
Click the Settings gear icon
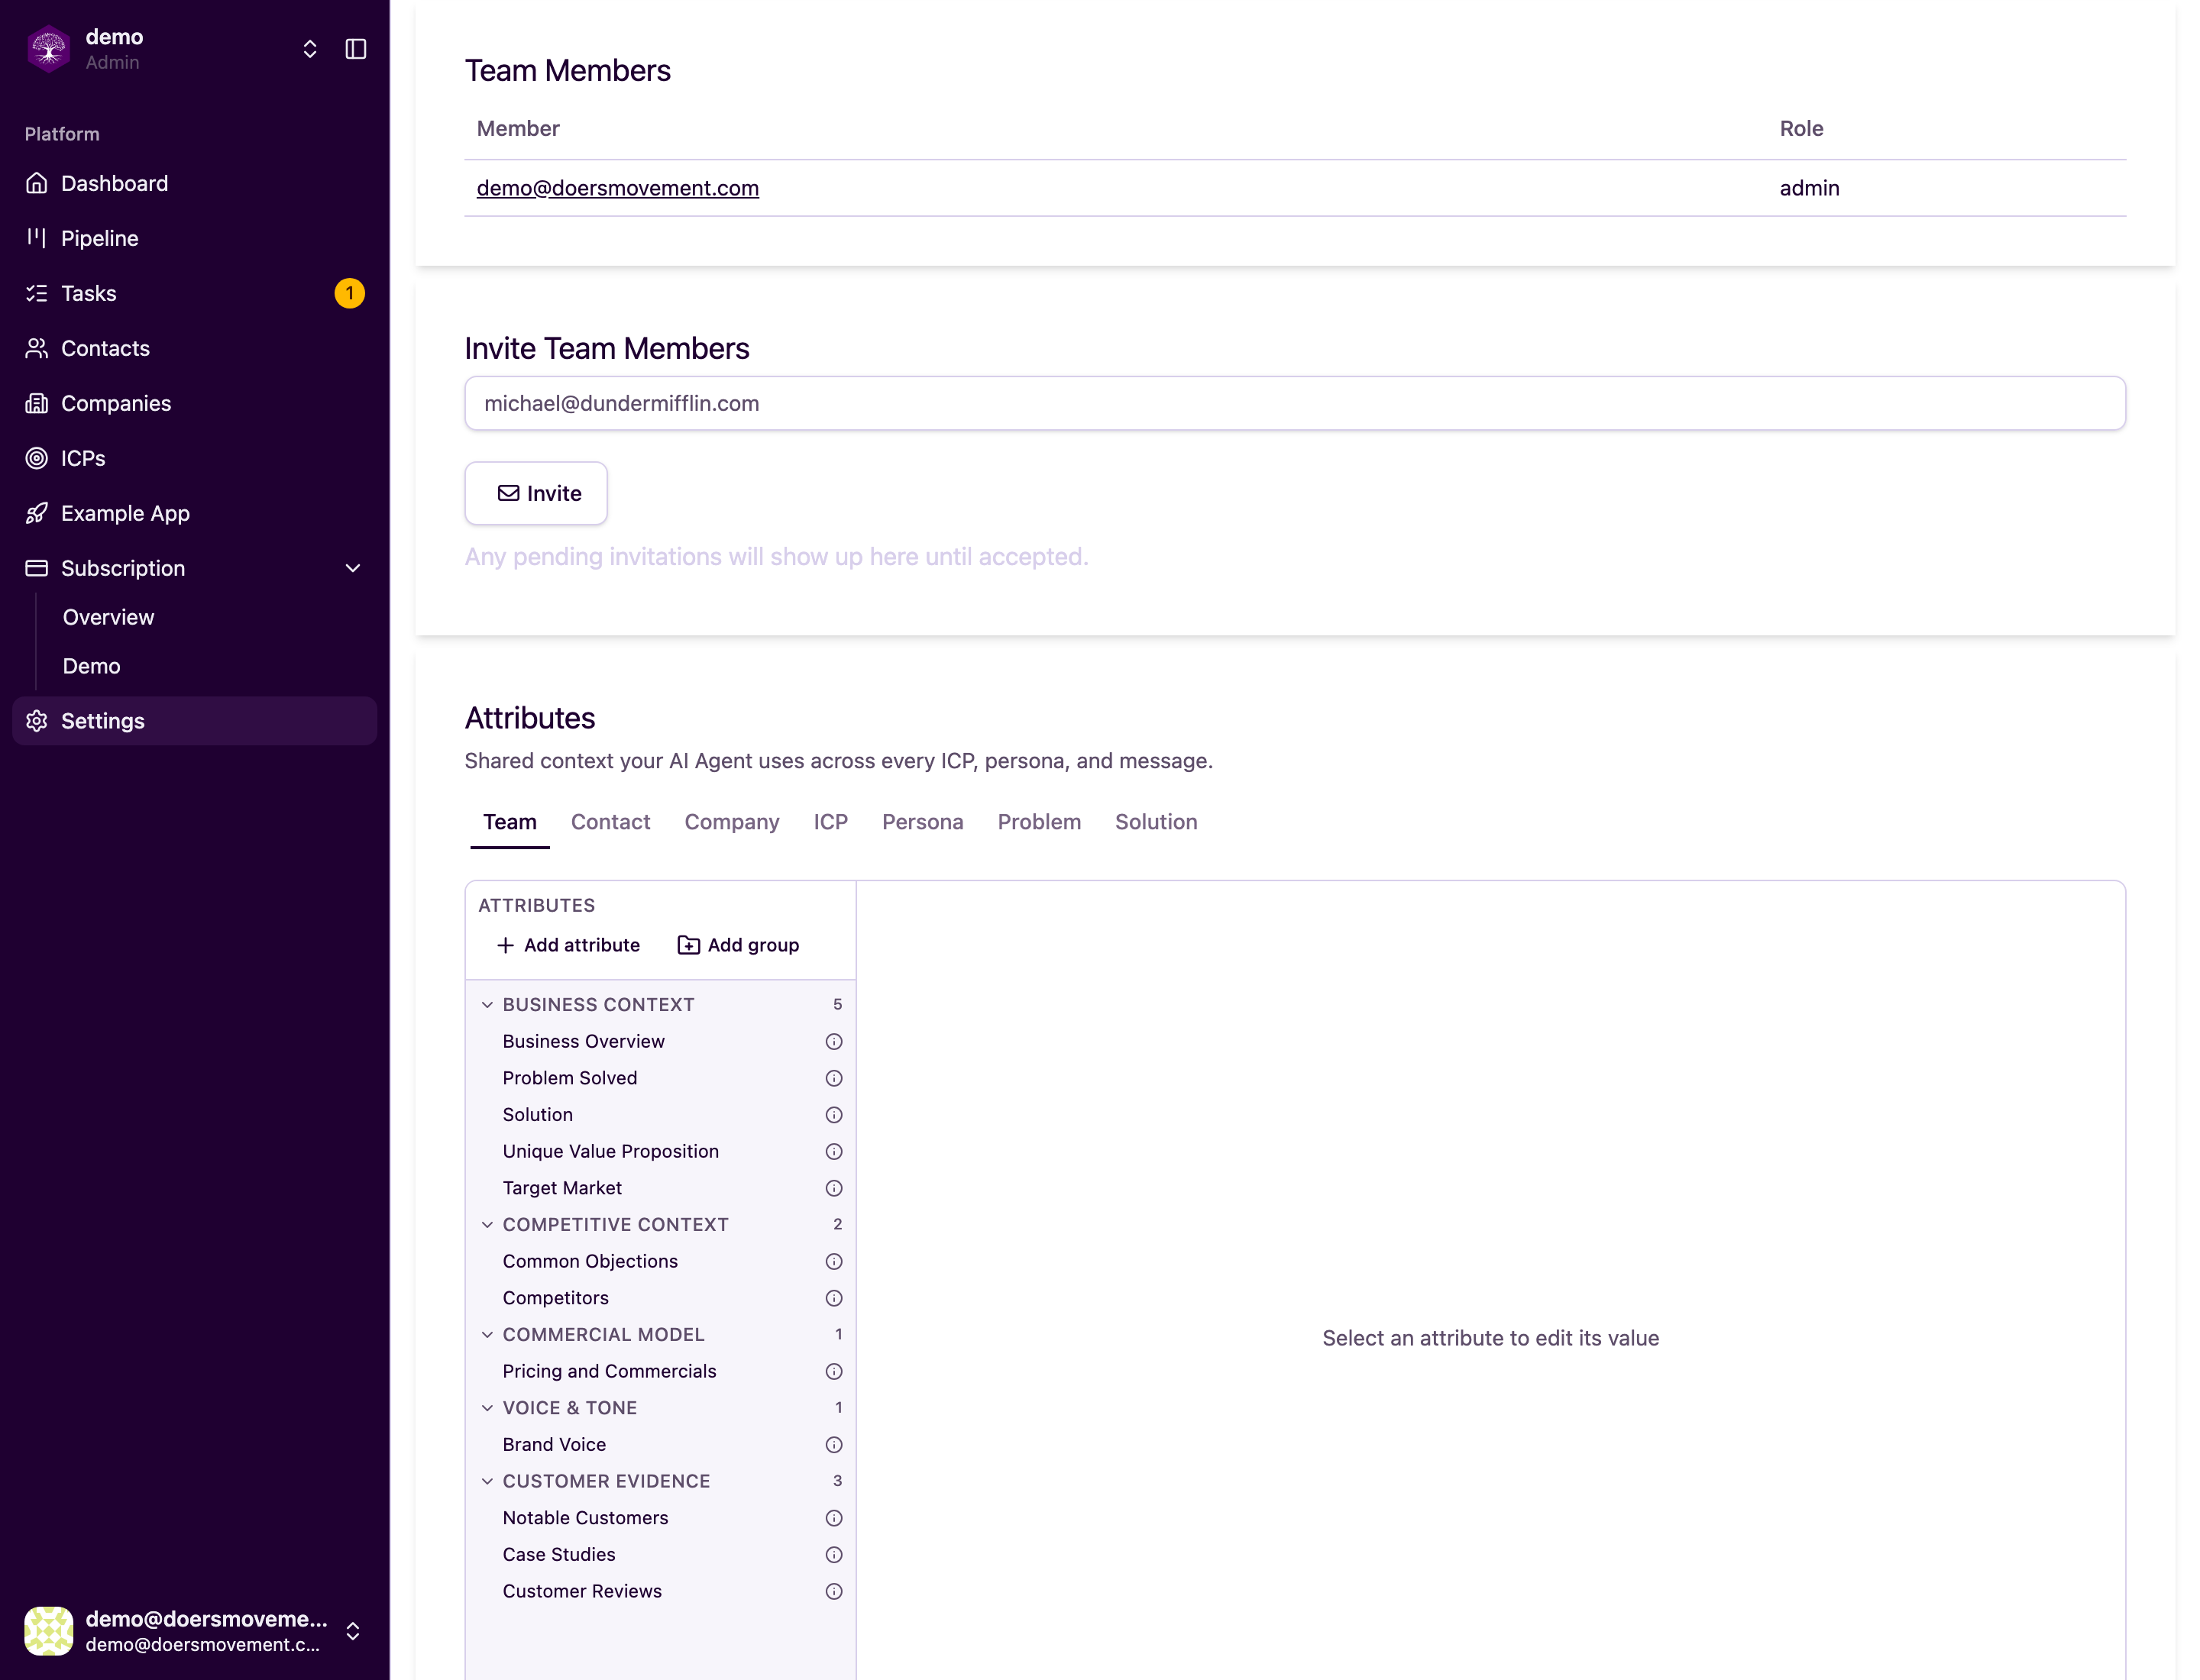point(37,721)
